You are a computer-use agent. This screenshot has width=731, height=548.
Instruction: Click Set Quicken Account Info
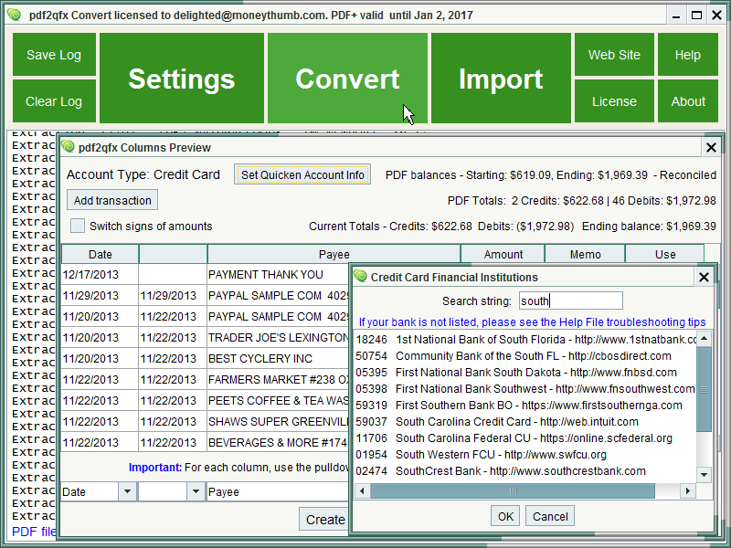pyautogui.click(x=302, y=174)
